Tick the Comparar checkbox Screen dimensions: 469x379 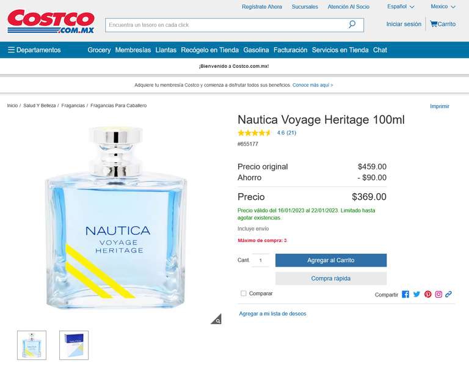(x=244, y=293)
